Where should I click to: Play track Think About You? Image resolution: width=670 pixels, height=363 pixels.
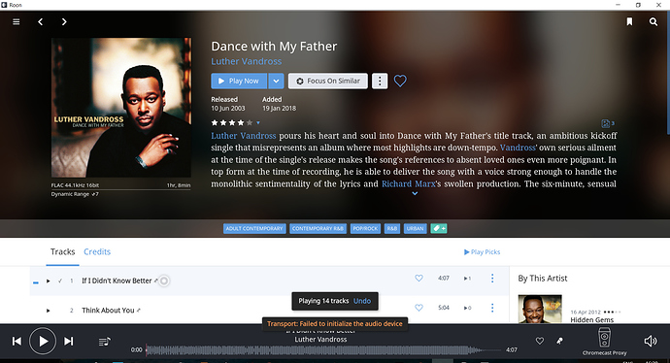coord(49,311)
